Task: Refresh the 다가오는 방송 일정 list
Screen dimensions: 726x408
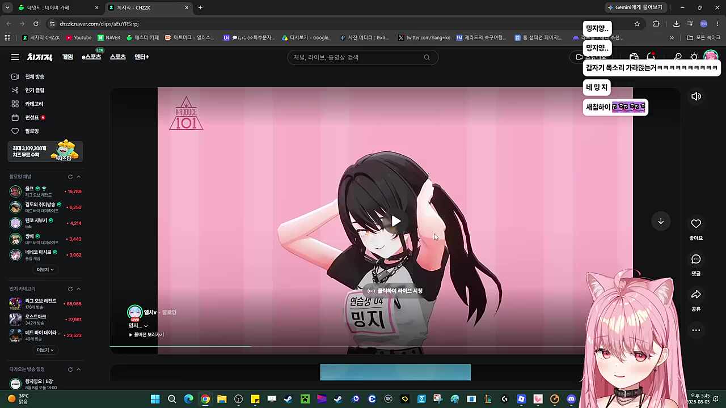Action: click(70, 369)
